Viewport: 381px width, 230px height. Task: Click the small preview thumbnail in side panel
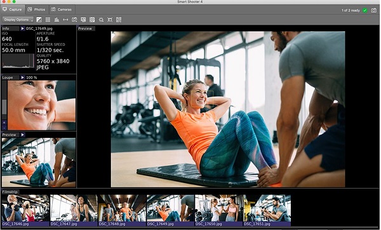(x=39, y=163)
